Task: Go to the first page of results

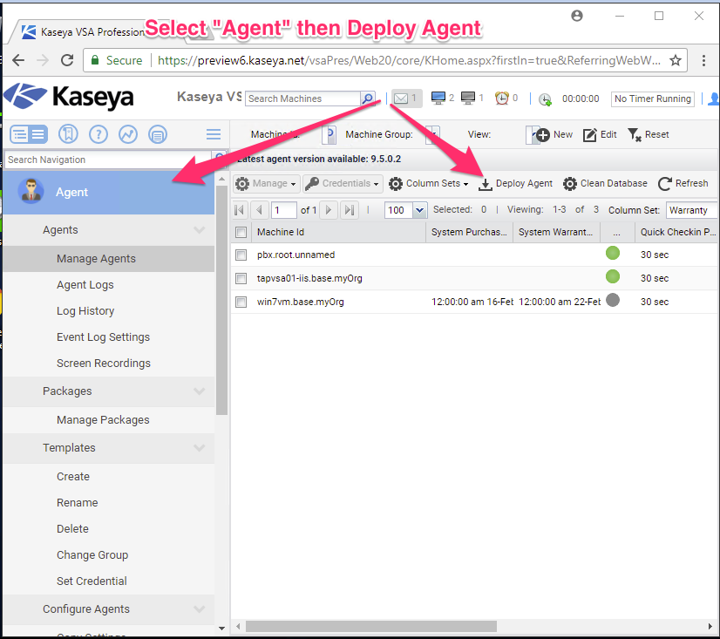Action: 239,210
